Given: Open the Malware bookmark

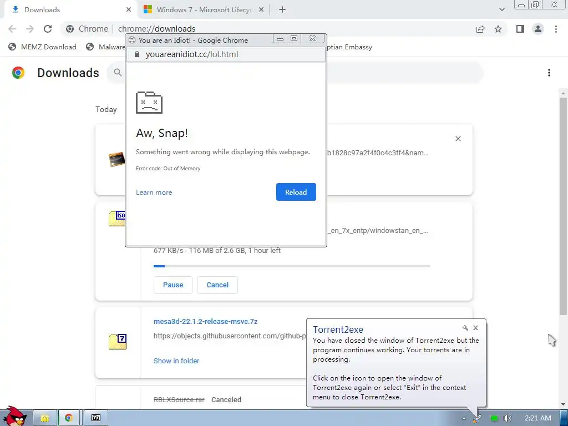Looking at the screenshot, I should click(106, 47).
